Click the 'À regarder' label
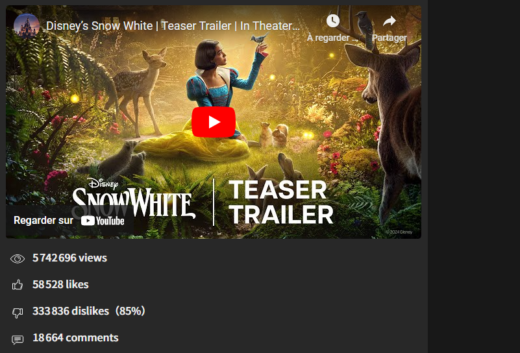Screen dimensions: 520x353 pyautogui.click(x=332, y=38)
